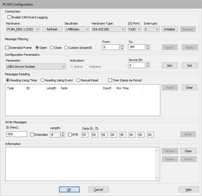Clear the messages reading list

coord(189,87)
